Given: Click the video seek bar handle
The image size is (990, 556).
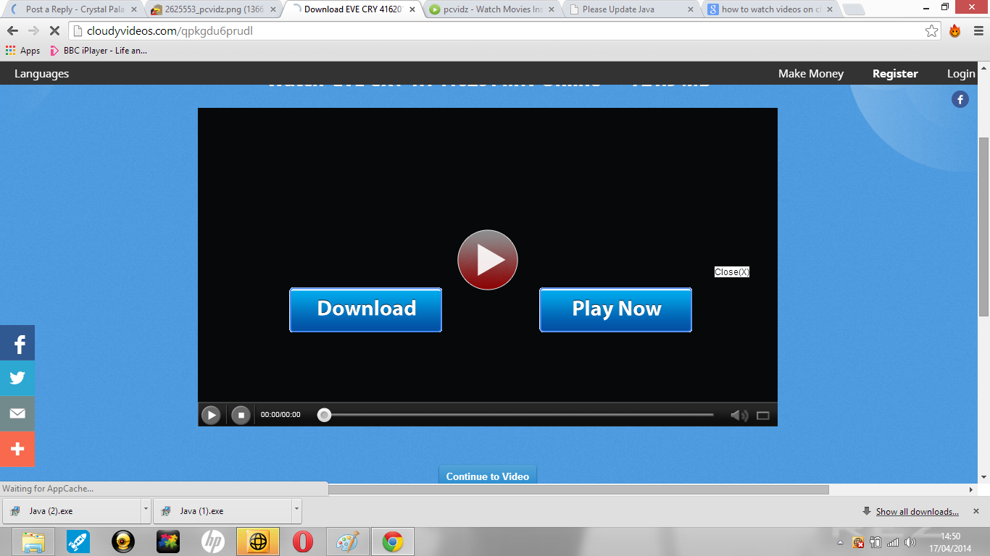Looking at the screenshot, I should 325,415.
